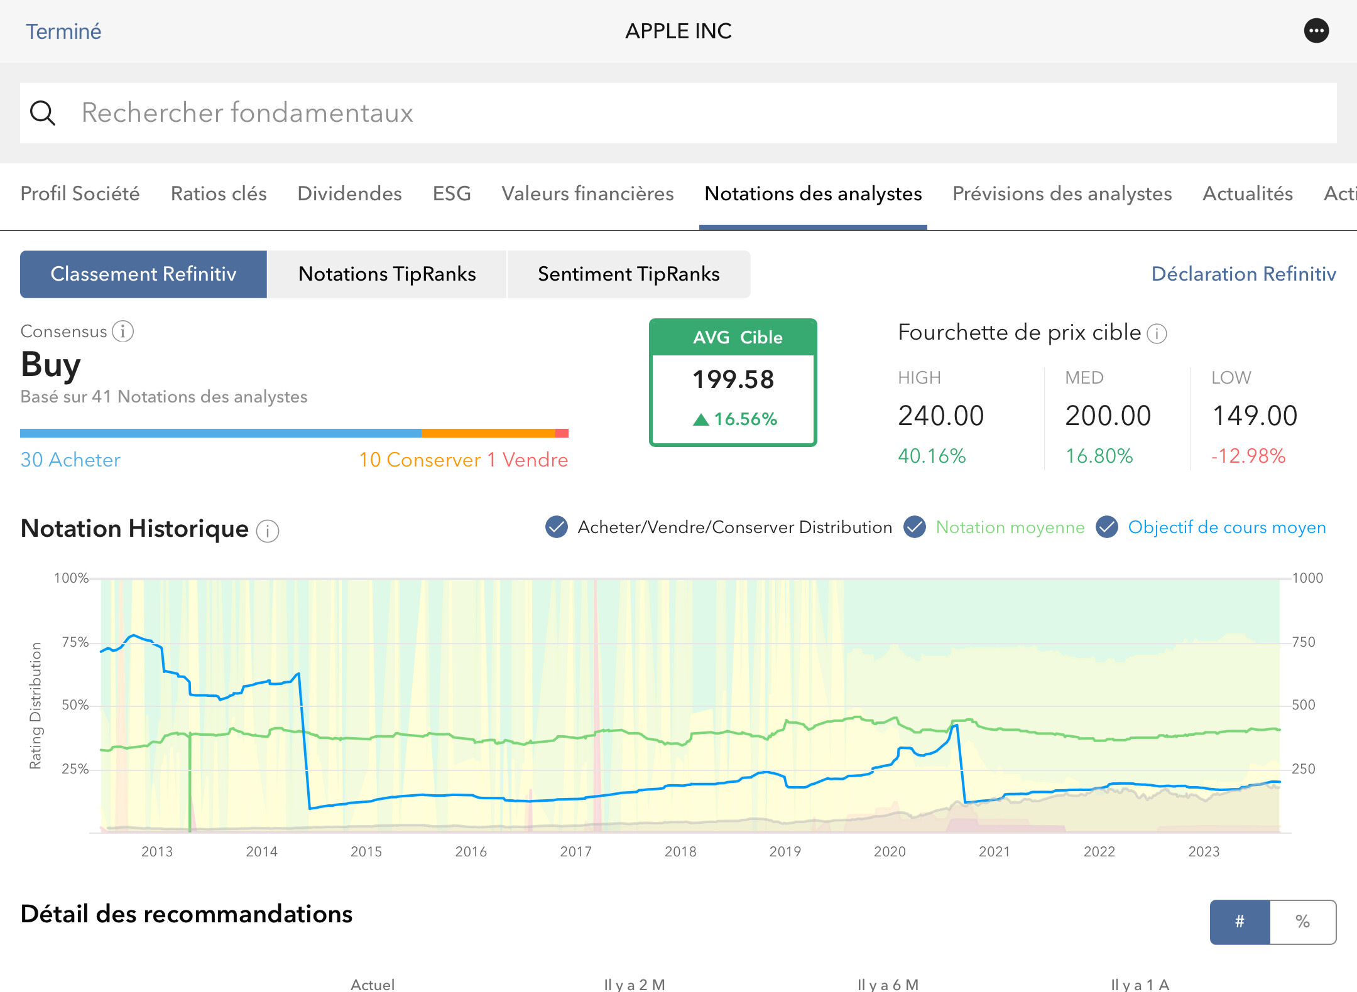Open Ratios clés tab
Viewport: 1357px width, 992px height.
[x=219, y=193]
